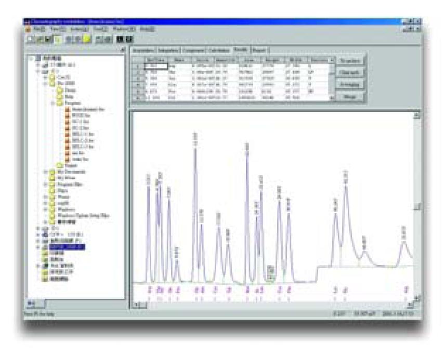Click the first toolbar icon (new document)
The width and height of the screenshot is (446, 355).
30,39
